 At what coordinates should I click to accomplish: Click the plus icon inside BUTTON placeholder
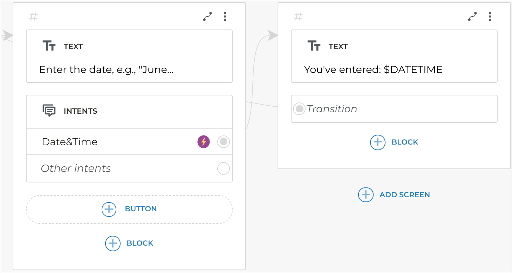[x=109, y=209]
